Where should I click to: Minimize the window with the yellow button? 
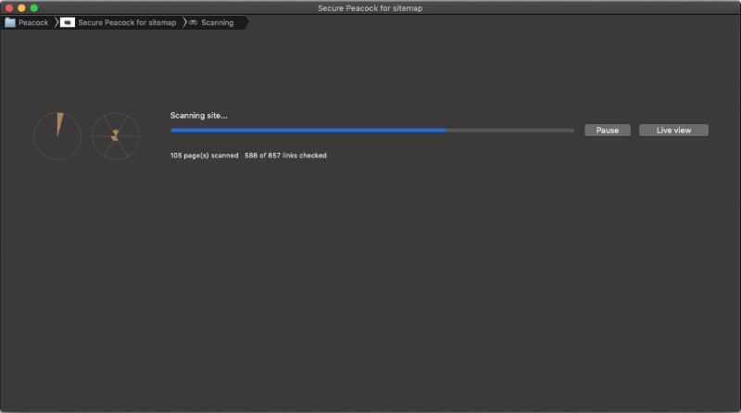coord(21,8)
